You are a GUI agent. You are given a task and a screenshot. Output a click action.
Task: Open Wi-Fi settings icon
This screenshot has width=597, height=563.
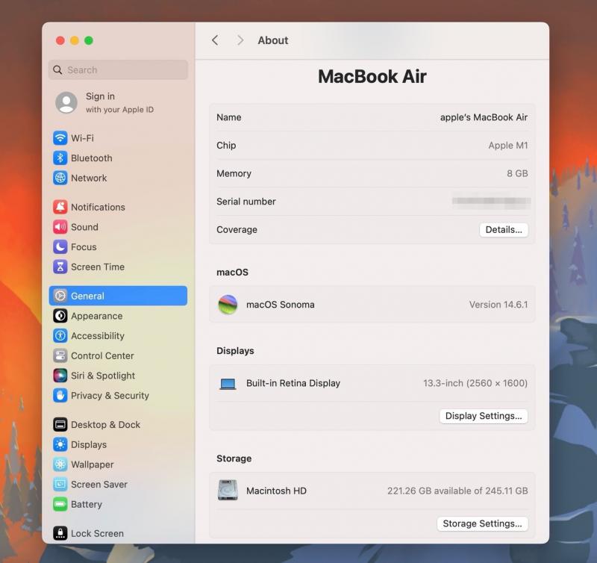(60, 138)
